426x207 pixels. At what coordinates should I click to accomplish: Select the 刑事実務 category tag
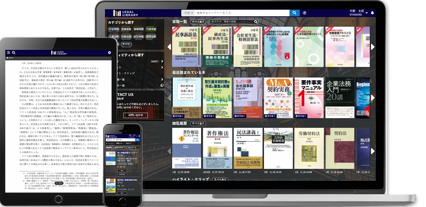[151, 29]
